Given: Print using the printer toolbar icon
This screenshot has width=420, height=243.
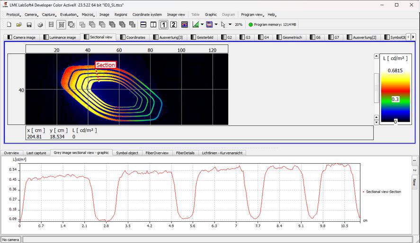Looking at the screenshot, I should 40,25.
